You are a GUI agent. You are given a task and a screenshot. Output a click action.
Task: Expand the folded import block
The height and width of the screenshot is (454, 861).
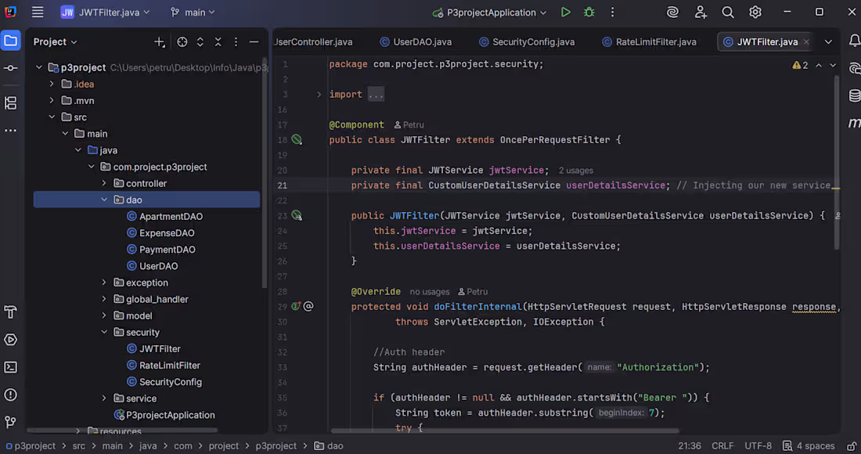click(x=319, y=95)
